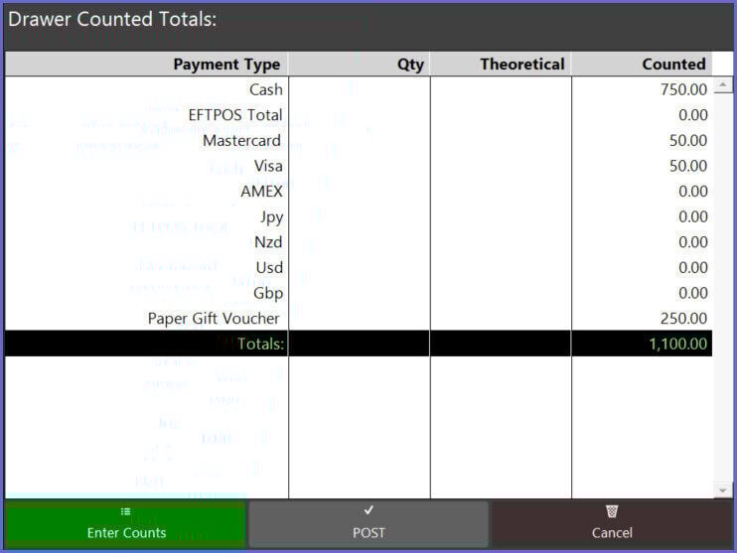Select the Qty column header

[409, 64]
